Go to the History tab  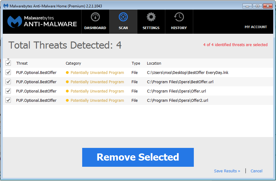click(x=179, y=22)
